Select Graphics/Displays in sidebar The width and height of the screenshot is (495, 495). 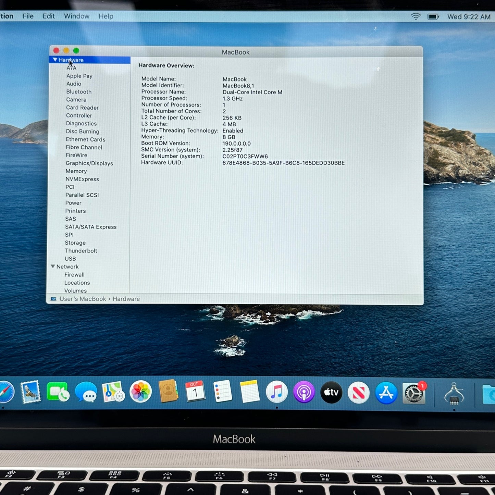click(x=89, y=163)
